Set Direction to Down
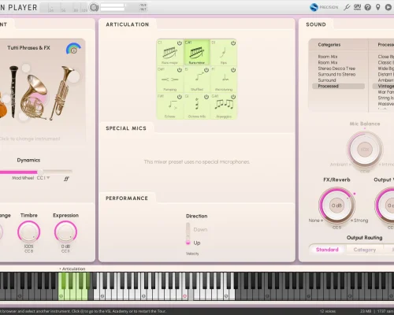This screenshot has height=315, width=394. coord(200,230)
